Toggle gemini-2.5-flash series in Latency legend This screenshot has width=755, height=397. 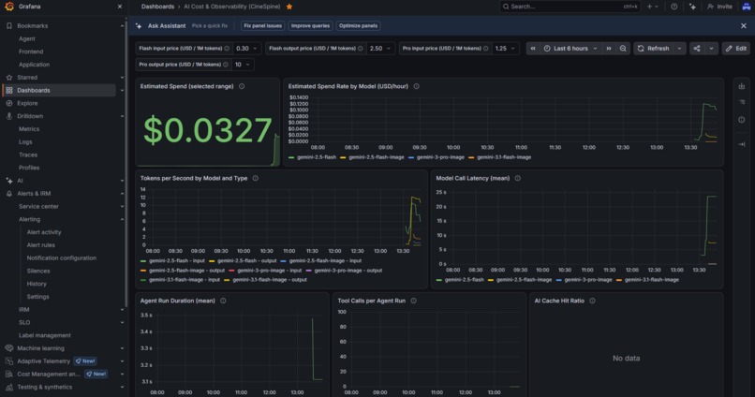tap(461, 280)
